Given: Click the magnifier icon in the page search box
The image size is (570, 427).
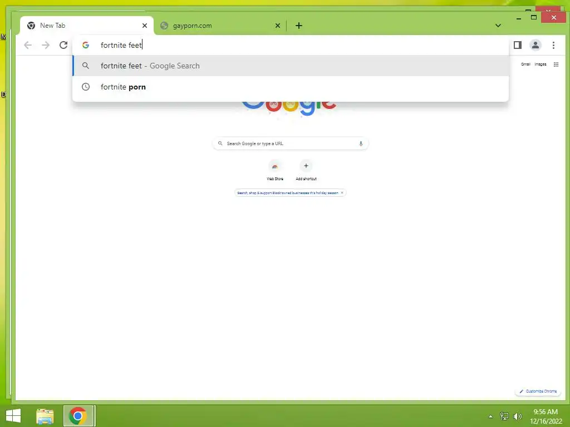Looking at the screenshot, I should [220, 143].
